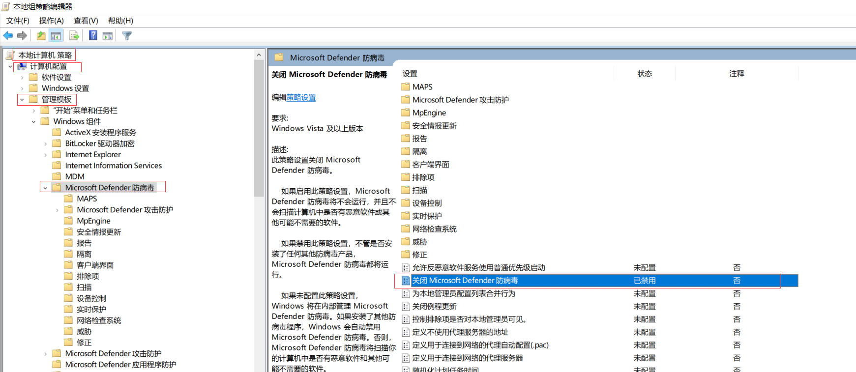Open the Help question mark icon
The image size is (856, 372).
[93, 35]
